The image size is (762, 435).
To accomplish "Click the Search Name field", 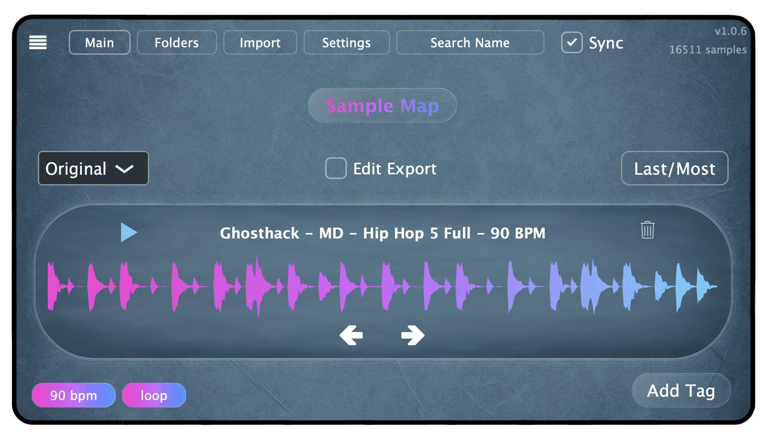I will coord(470,42).
